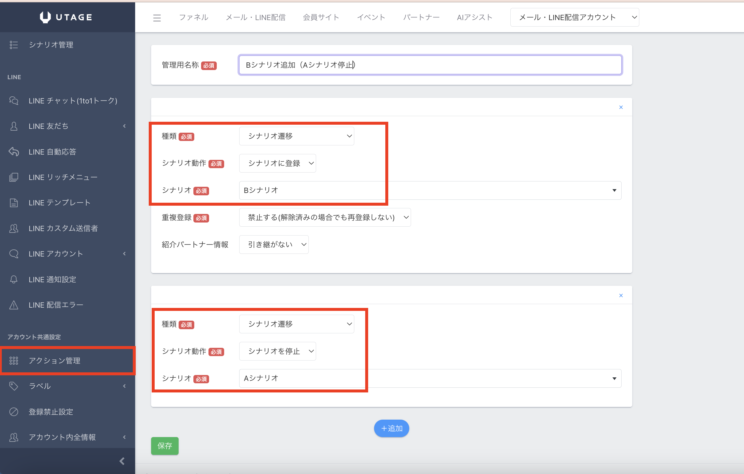Remove the first action block with its X
Image resolution: width=744 pixels, height=474 pixels.
tap(621, 107)
